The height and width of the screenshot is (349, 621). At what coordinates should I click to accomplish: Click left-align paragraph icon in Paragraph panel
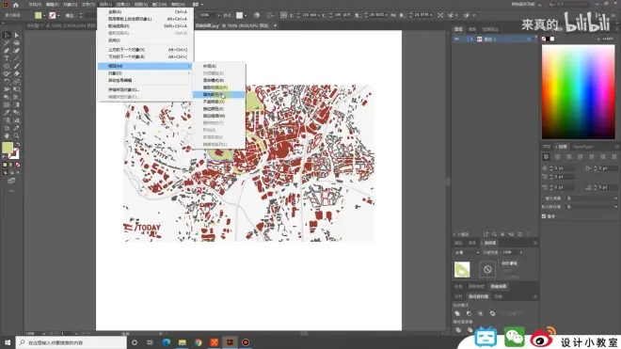(546, 157)
